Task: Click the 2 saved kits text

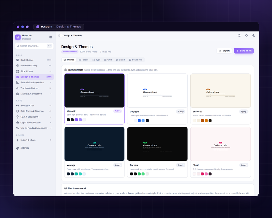Action: pos(105,52)
